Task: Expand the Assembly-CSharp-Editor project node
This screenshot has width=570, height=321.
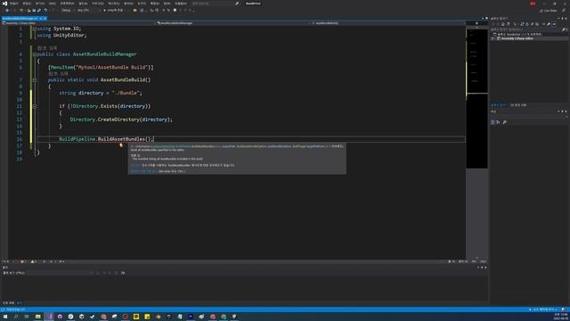Action: (493, 38)
